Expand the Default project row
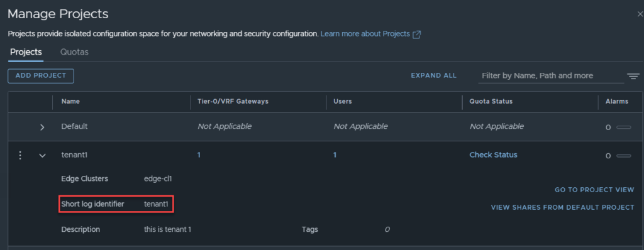Screen dimensions: 644x250 42,127
